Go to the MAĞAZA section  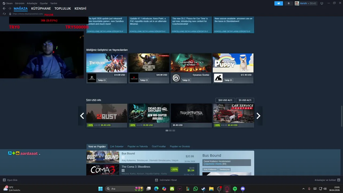coord(21,9)
